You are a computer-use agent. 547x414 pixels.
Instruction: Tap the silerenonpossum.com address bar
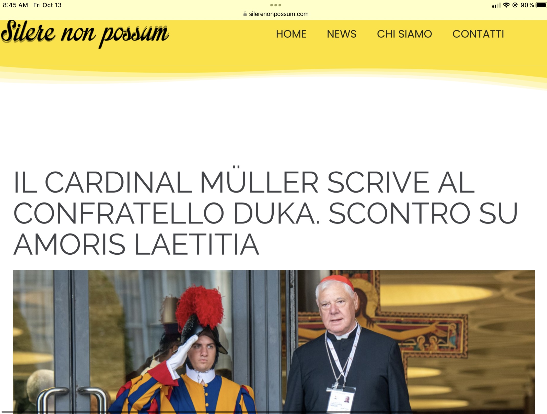pyautogui.click(x=276, y=14)
